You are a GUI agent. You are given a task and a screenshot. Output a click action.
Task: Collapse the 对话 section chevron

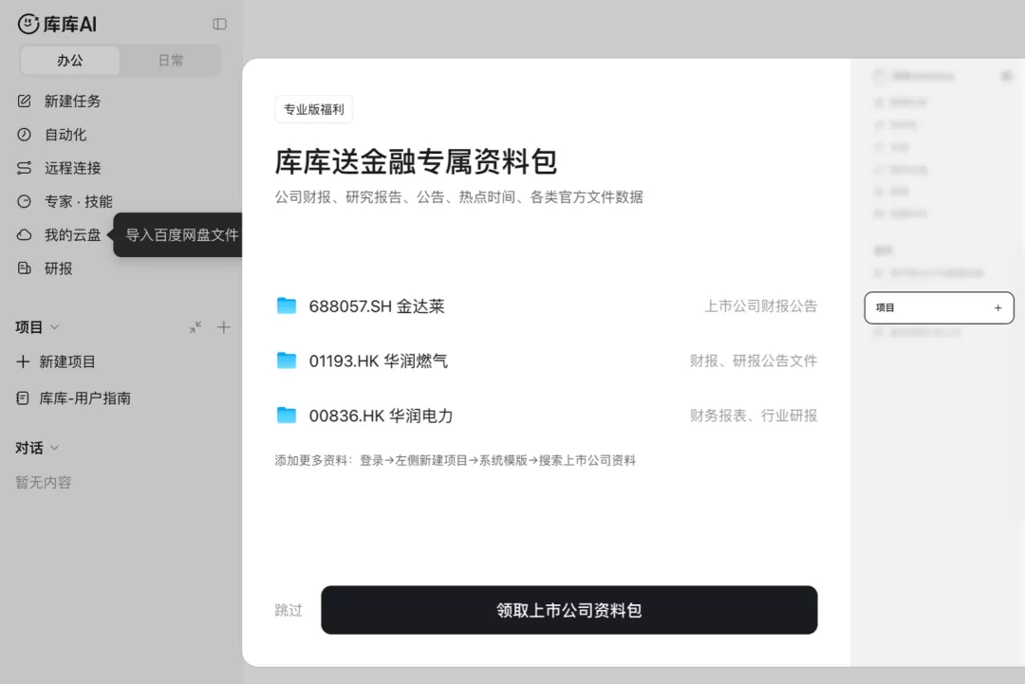pyautogui.click(x=55, y=448)
